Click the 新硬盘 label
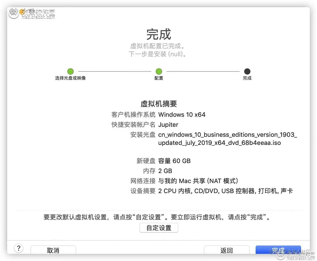The height and width of the screenshot is (261, 317). (x=146, y=161)
